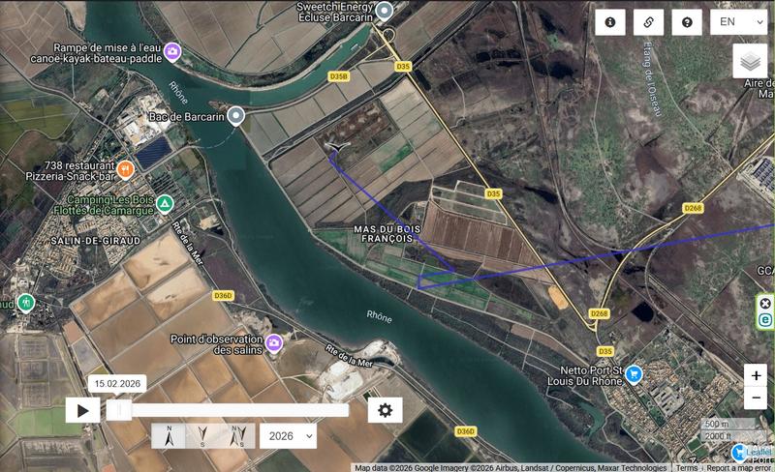This screenshot has height=472, width=775.
Task: Open the Terms link
Action: pyautogui.click(x=687, y=467)
